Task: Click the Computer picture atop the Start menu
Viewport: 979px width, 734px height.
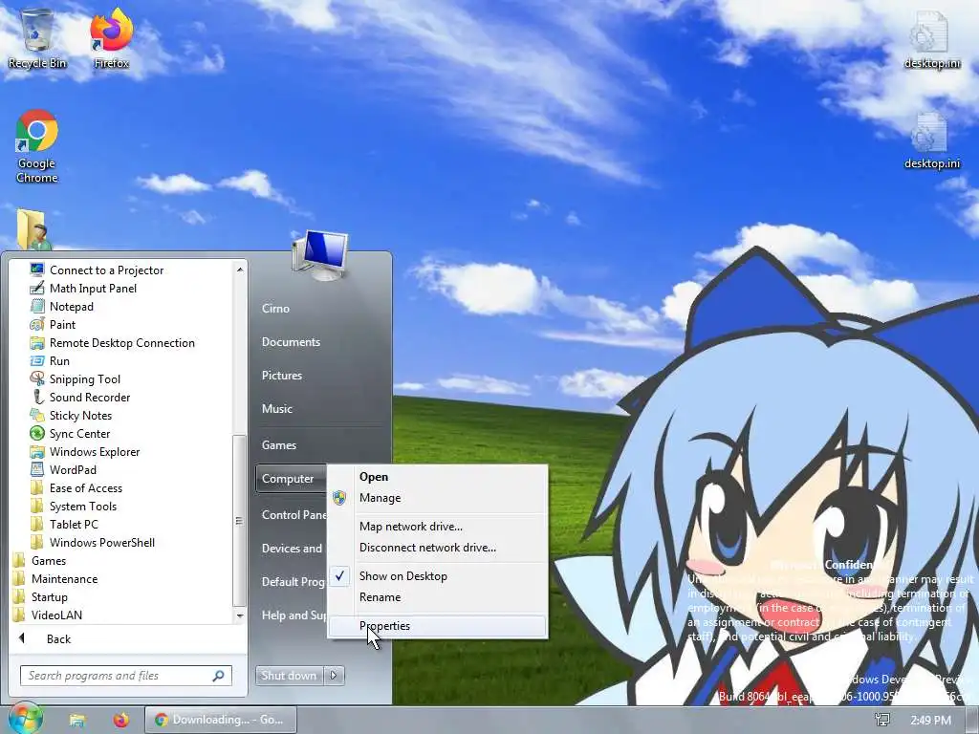Action: coord(319,254)
